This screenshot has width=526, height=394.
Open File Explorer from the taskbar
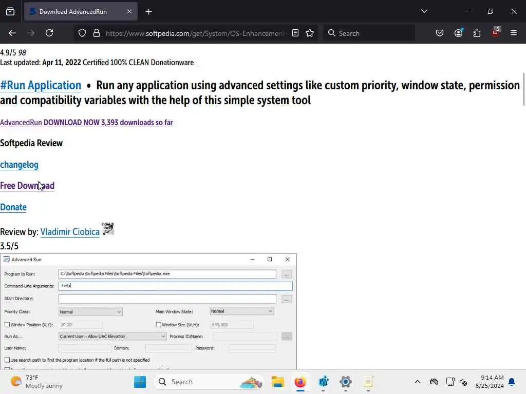[x=278, y=382]
